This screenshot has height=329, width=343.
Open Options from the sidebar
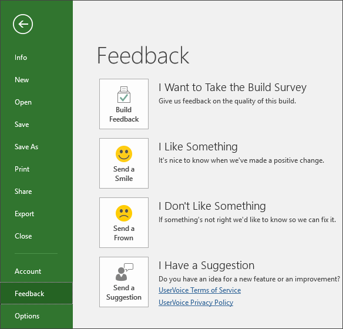click(x=27, y=316)
